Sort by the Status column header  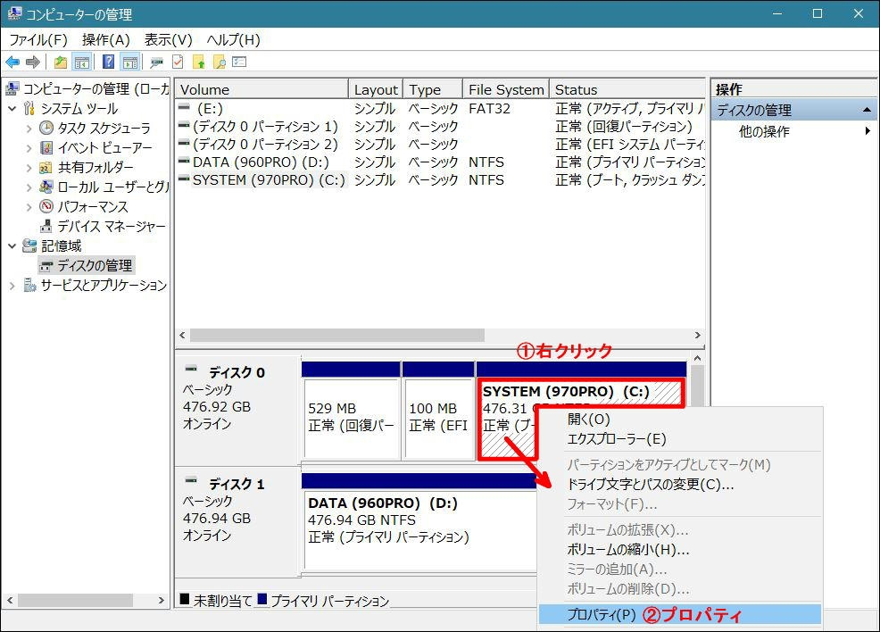[x=627, y=89]
